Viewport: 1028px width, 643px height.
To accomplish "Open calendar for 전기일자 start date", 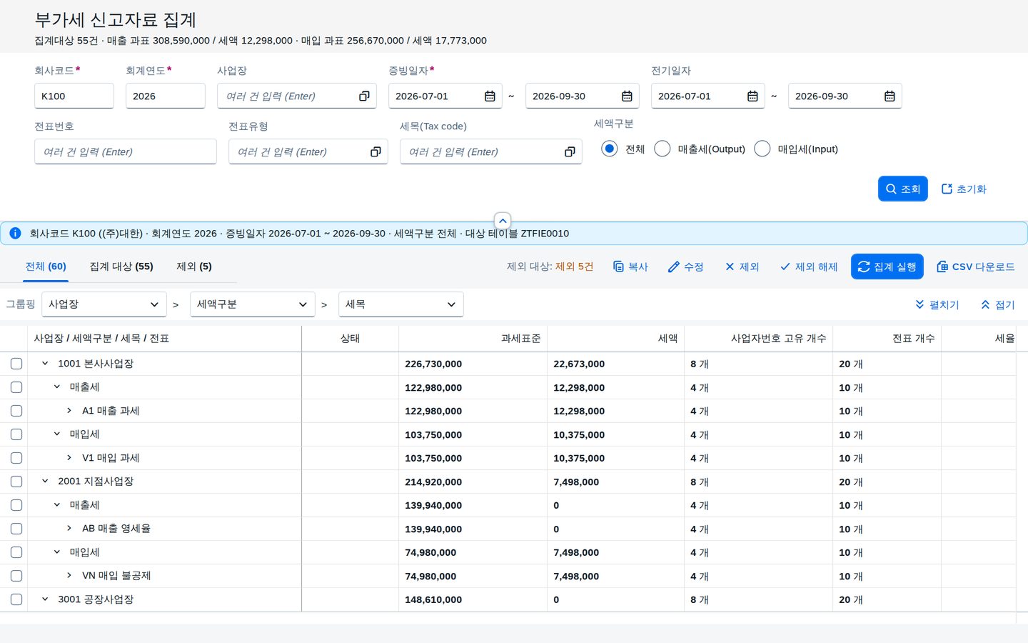I will (x=752, y=96).
